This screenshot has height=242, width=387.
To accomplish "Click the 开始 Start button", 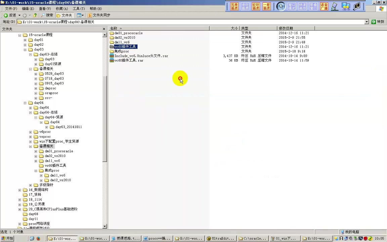I will point(7,238).
